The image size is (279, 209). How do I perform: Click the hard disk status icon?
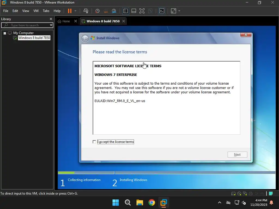point(233,193)
